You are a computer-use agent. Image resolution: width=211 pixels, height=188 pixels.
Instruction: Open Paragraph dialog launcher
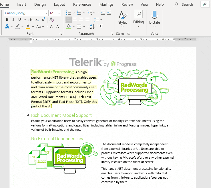pyautogui.click(x=112, y=34)
